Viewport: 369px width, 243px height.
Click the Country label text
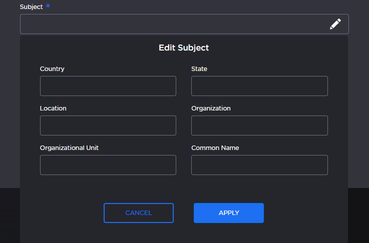click(x=52, y=69)
